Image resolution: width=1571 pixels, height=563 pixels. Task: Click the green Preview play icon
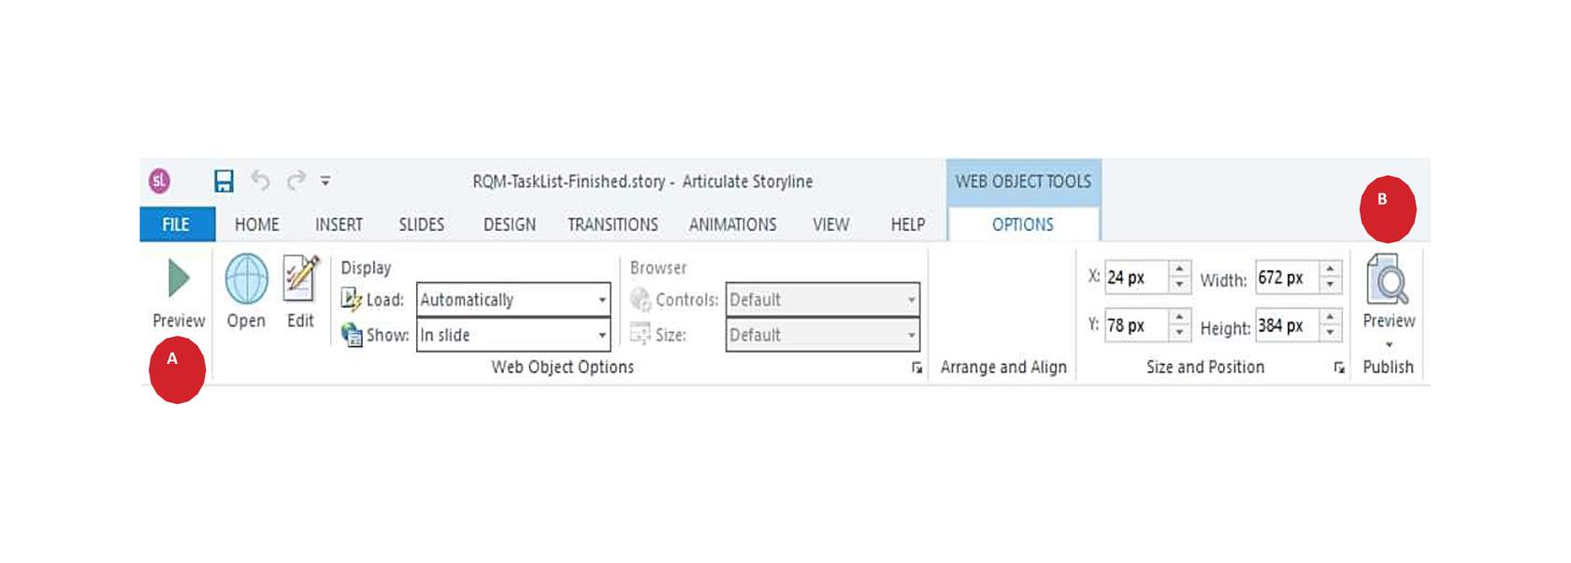tap(179, 278)
